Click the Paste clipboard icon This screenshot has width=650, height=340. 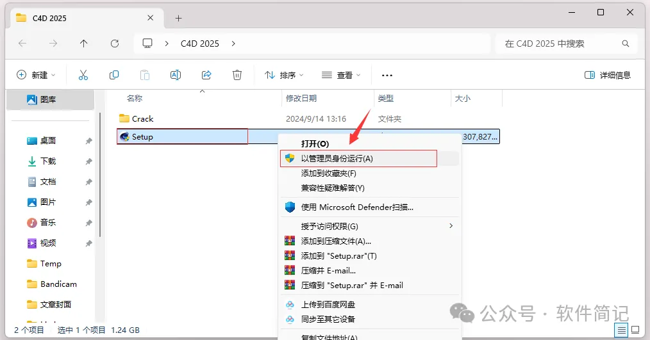(x=145, y=75)
